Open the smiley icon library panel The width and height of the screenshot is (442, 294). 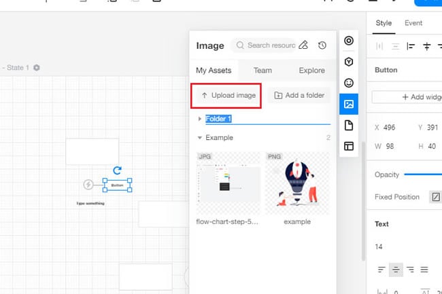(349, 83)
